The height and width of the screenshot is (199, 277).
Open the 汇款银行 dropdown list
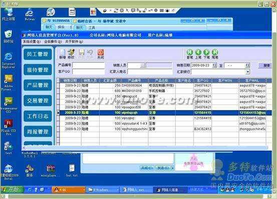pyautogui.click(x=248, y=72)
